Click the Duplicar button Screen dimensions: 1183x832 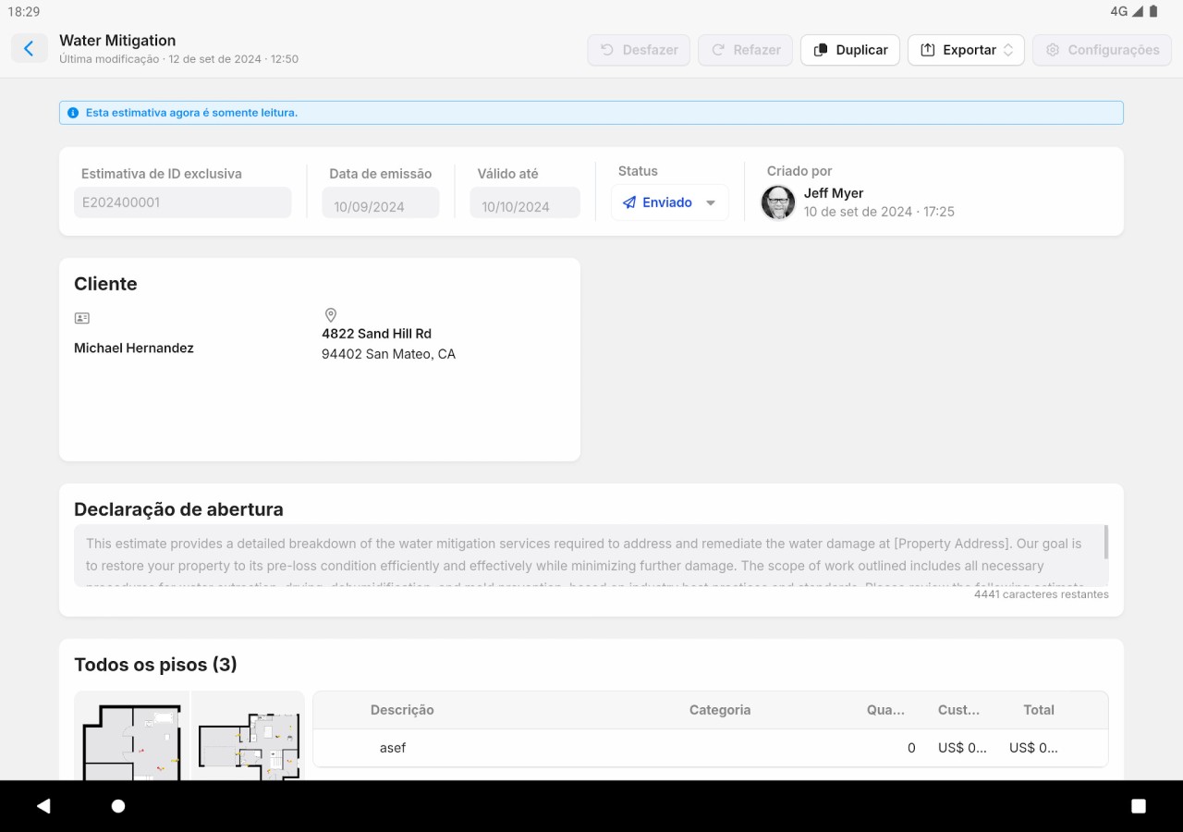pos(850,50)
